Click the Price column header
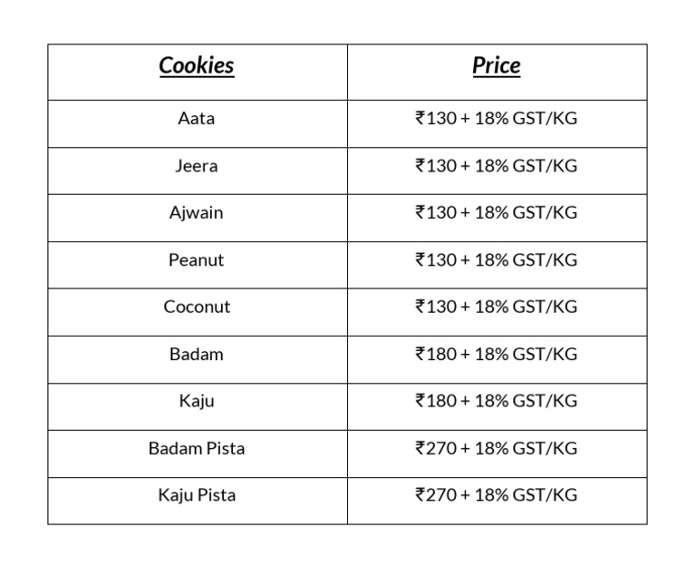 point(496,66)
